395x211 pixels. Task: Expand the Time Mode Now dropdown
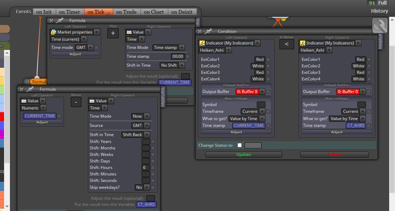[x=141, y=116]
